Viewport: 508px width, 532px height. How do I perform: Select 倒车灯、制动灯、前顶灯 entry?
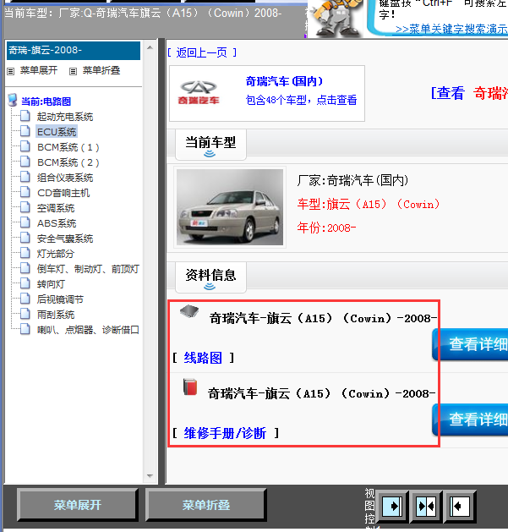click(88, 269)
